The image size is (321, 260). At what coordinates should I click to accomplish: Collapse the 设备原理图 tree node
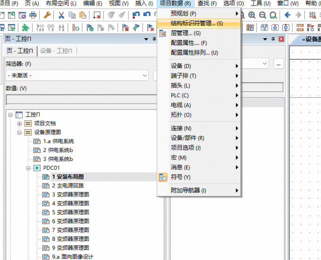point(19,133)
